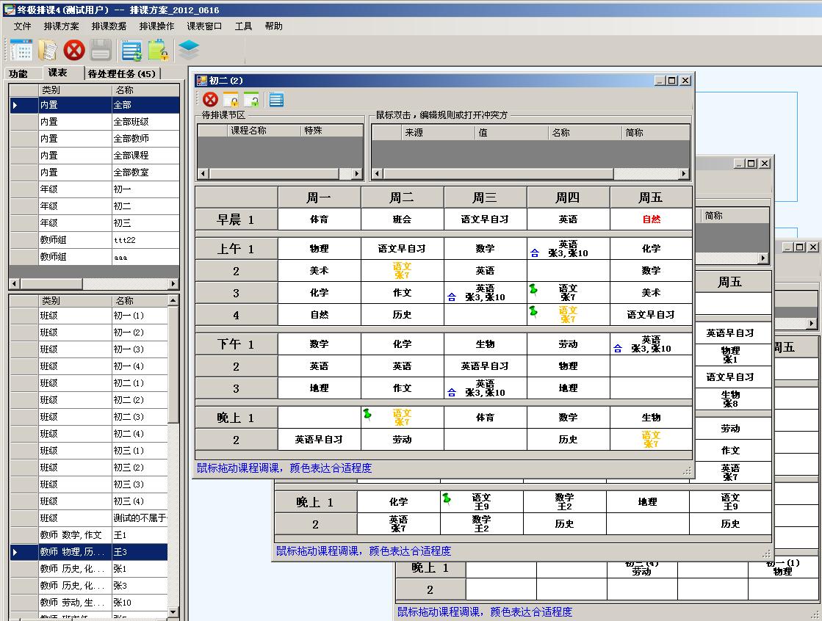
Task: Click the red X icon in main toolbar
Action: (74, 51)
